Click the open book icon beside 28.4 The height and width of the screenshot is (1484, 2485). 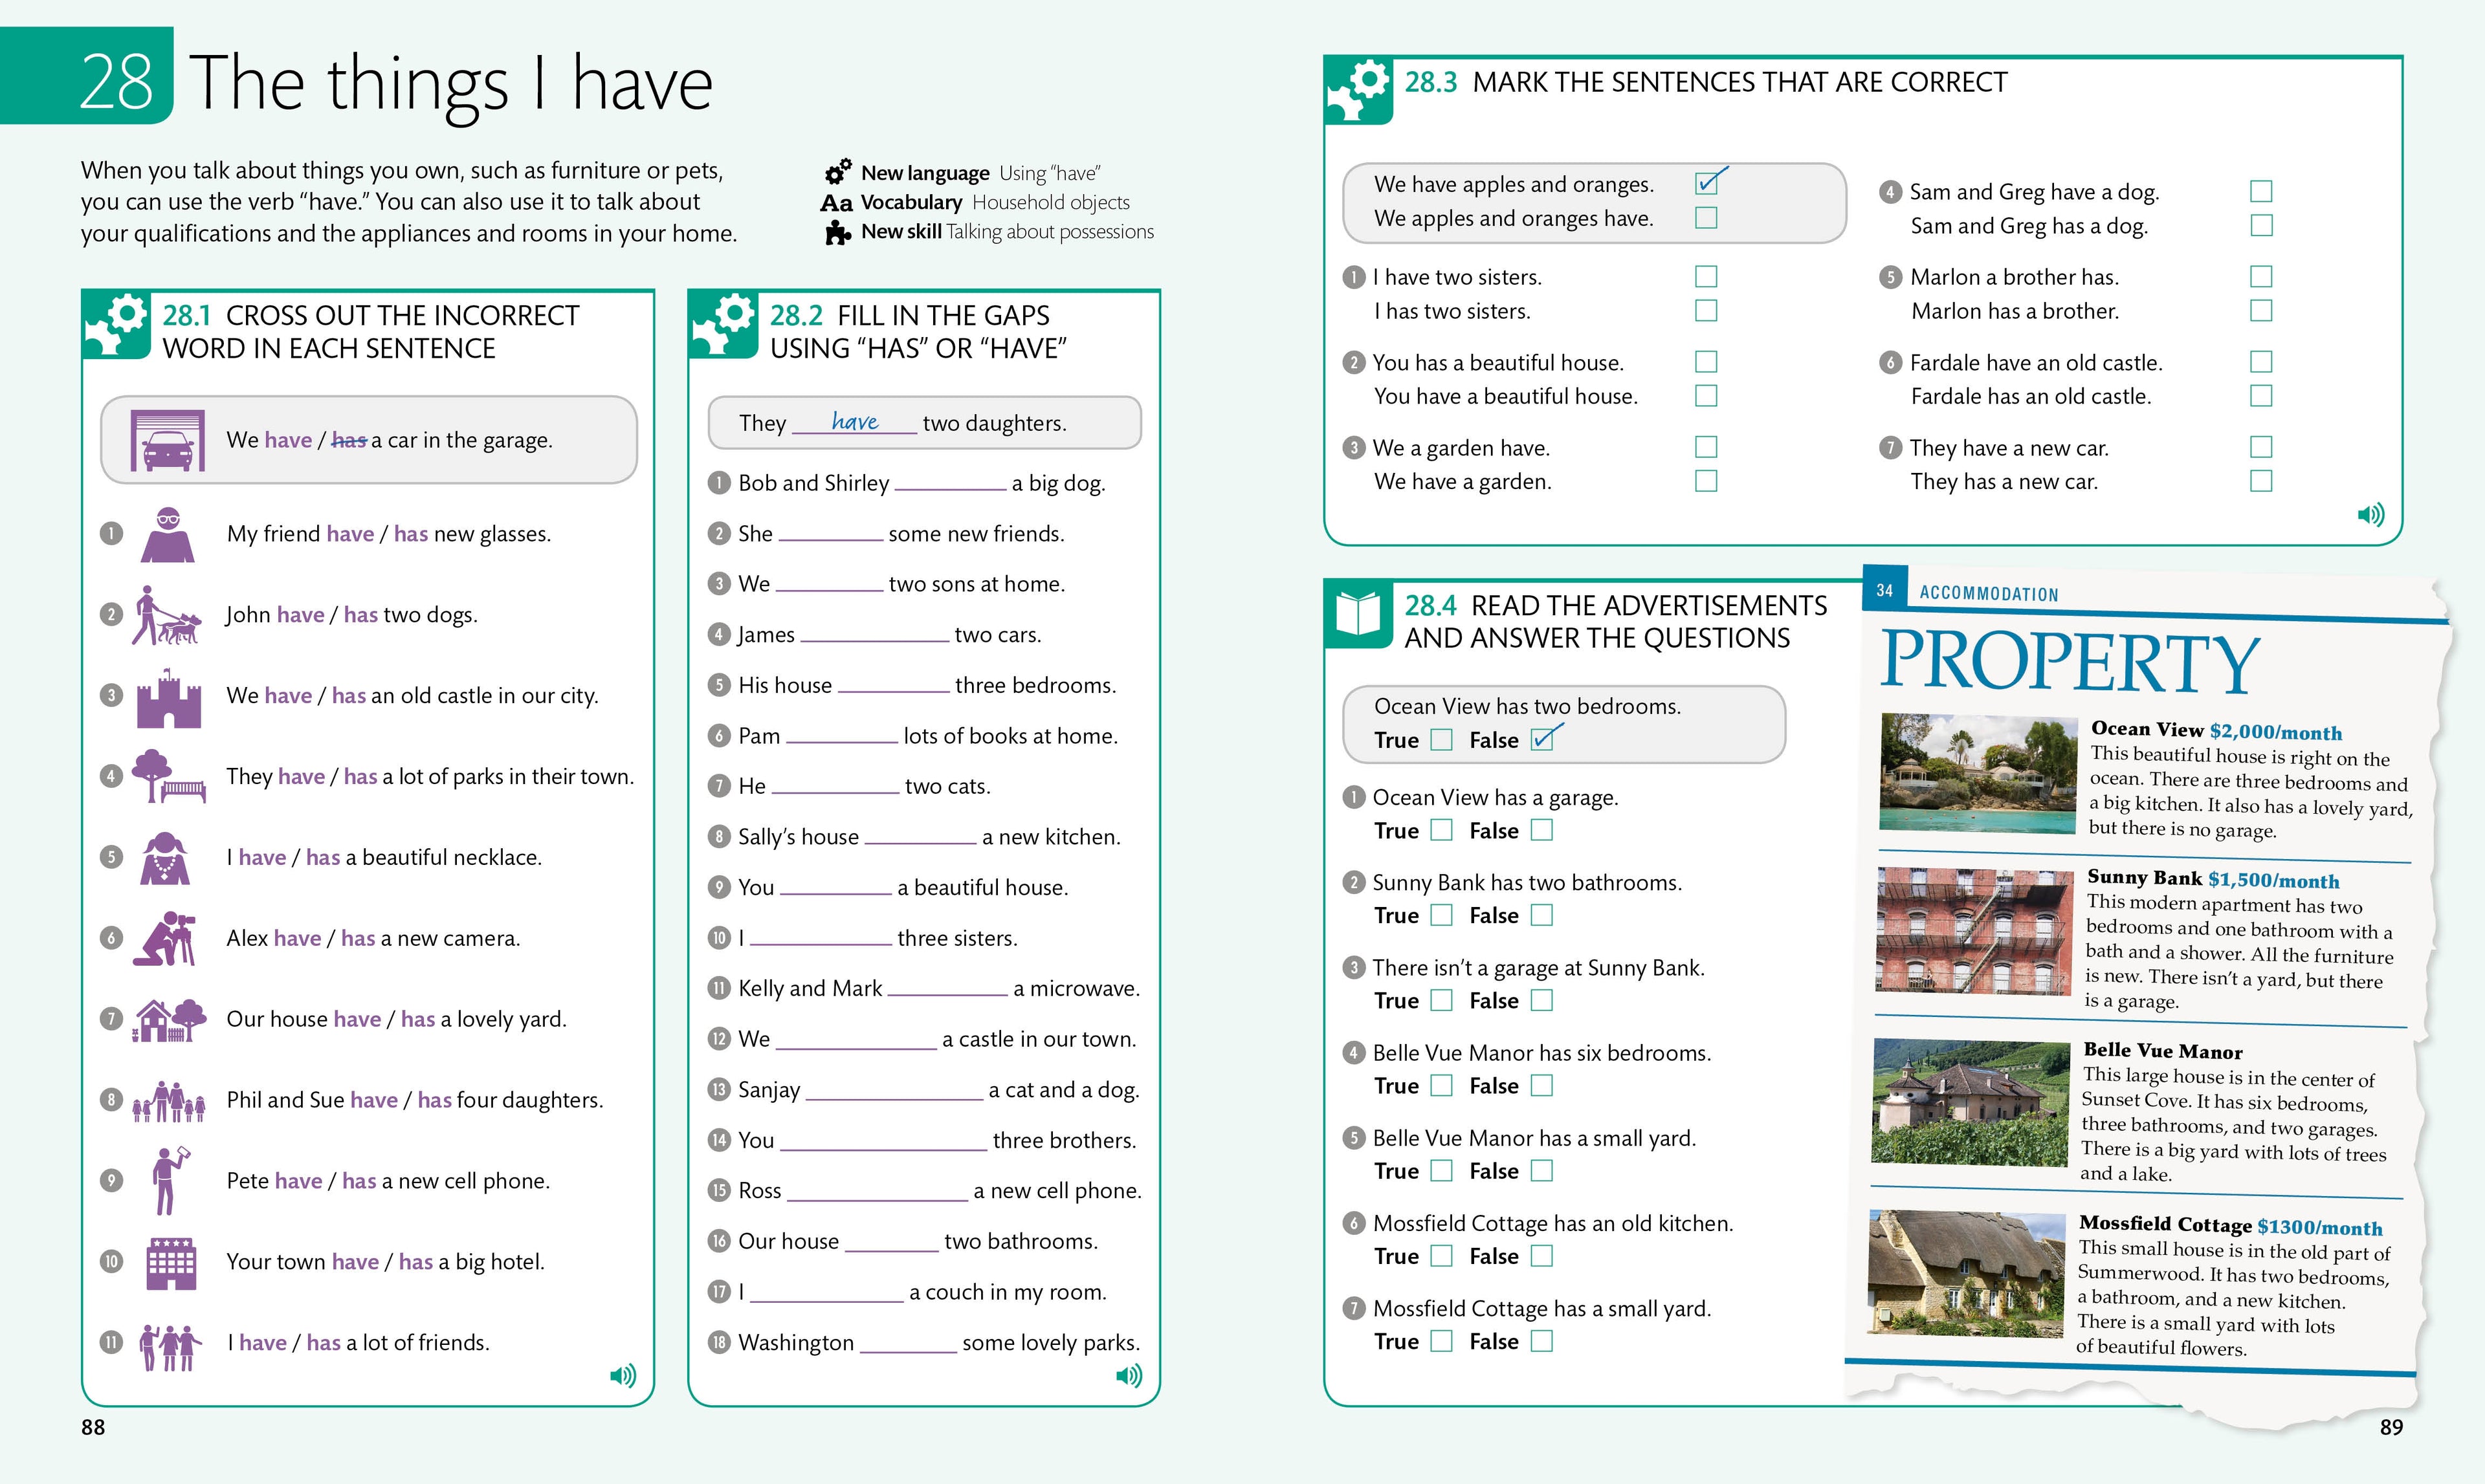click(x=1358, y=613)
